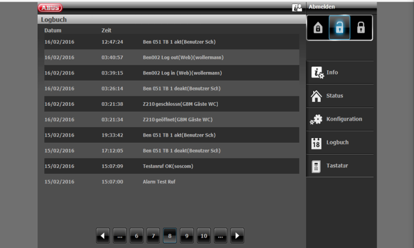This screenshot has width=414, height=248.
Task: Open Info via its icon
Action: point(317,72)
